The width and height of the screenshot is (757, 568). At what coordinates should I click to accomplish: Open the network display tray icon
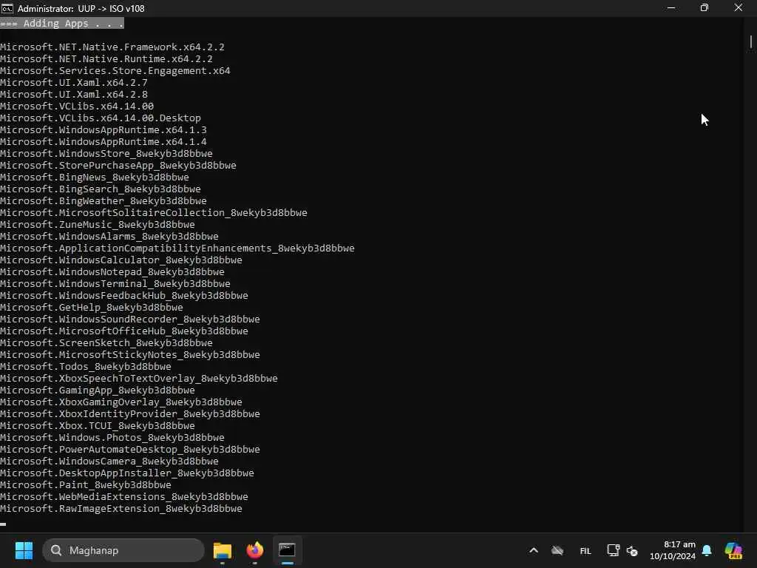point(613,550)
